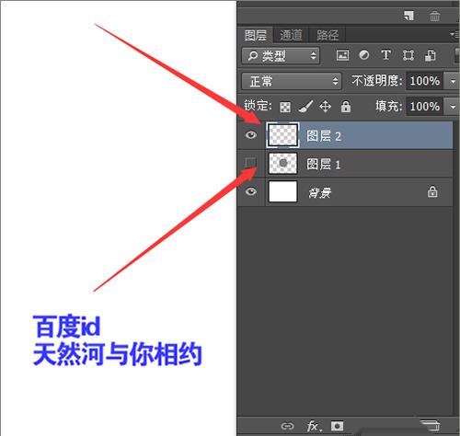
Task: Open 不透明度 slider dropdown arrow
Action: point(453,81)
